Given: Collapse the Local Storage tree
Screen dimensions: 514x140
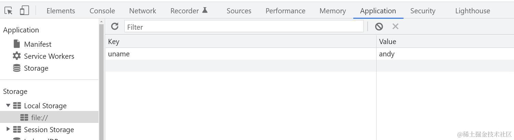Looking at the screenshot, I should point(8,106).
